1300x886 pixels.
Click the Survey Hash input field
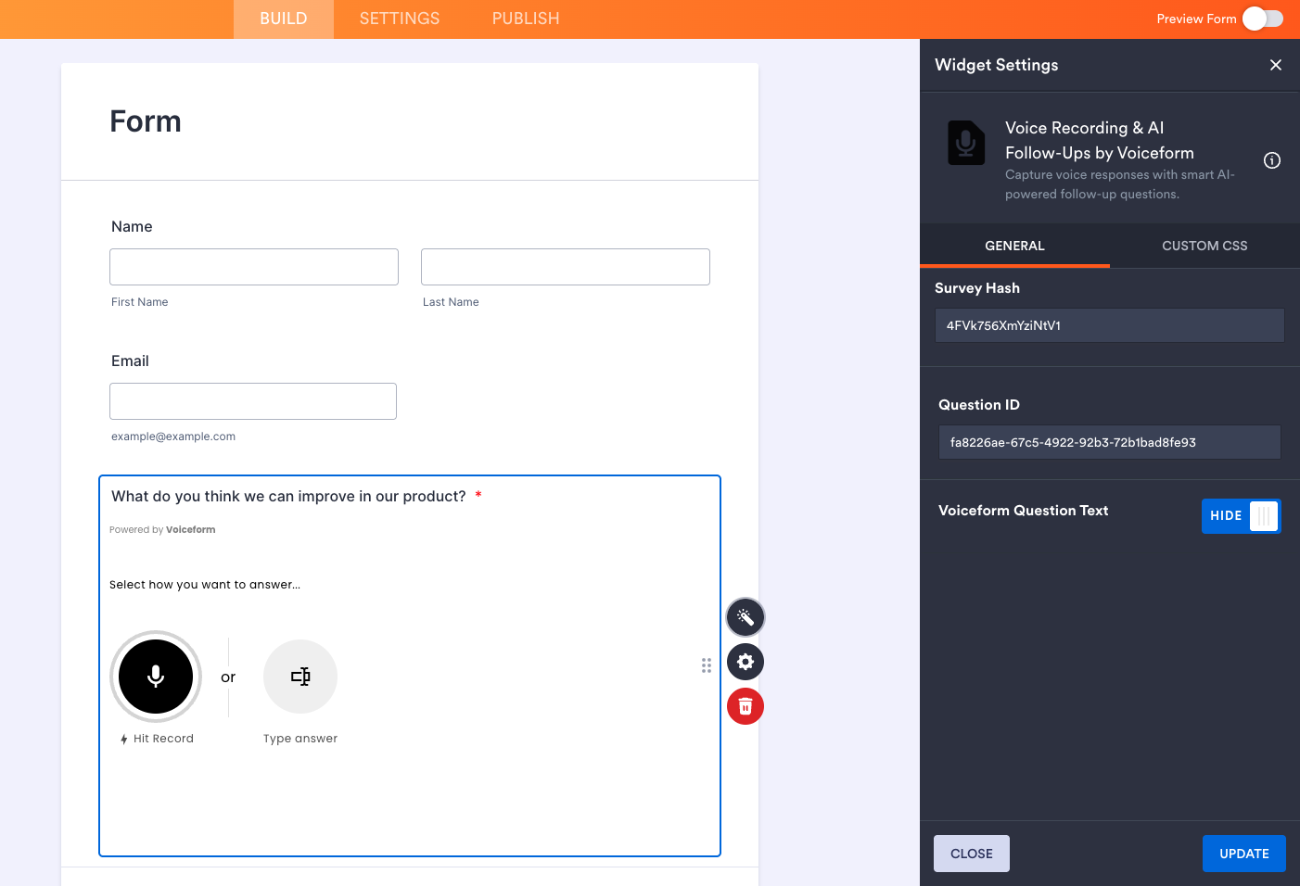1109,325
